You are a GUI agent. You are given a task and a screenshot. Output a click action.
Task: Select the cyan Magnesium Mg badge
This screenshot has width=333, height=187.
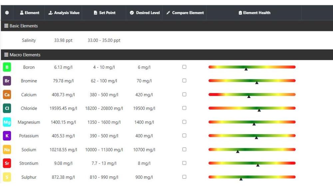[7, 123]
